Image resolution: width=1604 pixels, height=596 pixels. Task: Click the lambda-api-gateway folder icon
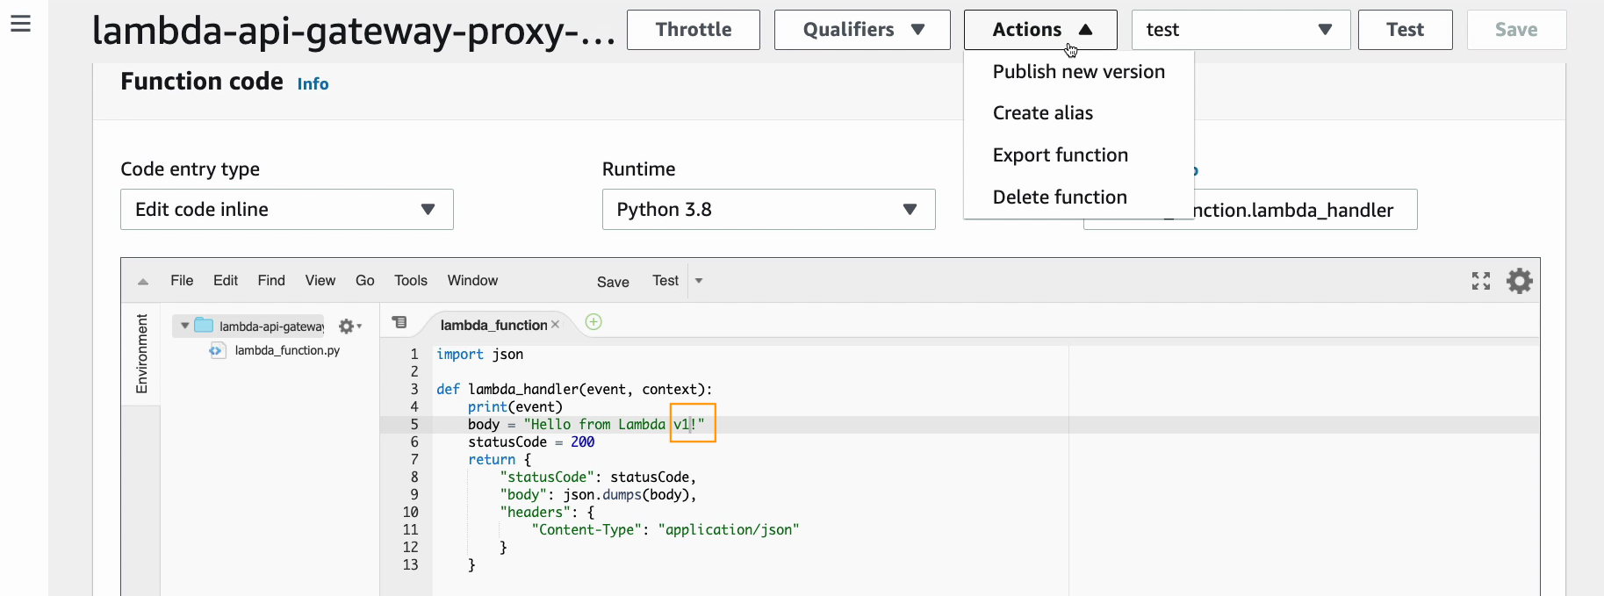(204, 326)
